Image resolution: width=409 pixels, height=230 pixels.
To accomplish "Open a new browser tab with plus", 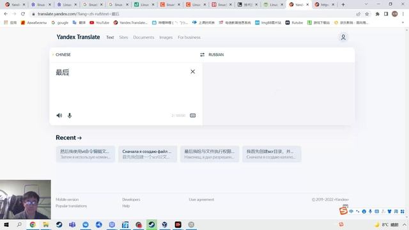I will [x=343, y=4].
